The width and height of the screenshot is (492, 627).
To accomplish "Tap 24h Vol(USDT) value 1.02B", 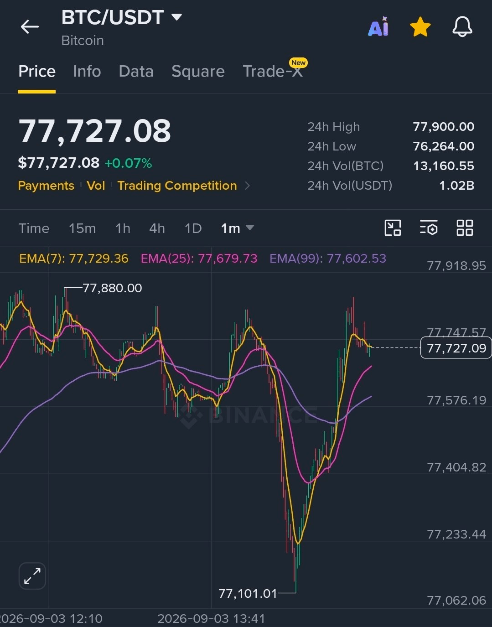I will pos(456,186).
